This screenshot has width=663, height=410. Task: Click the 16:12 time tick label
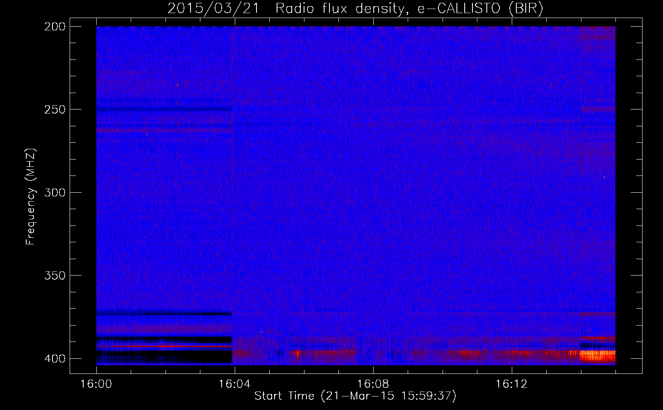point(511,384)
